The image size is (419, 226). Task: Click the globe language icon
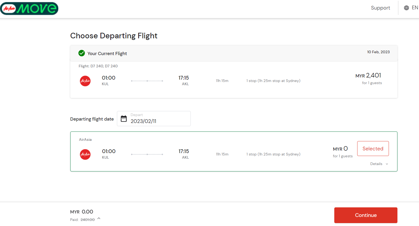[x=406, y=8]
